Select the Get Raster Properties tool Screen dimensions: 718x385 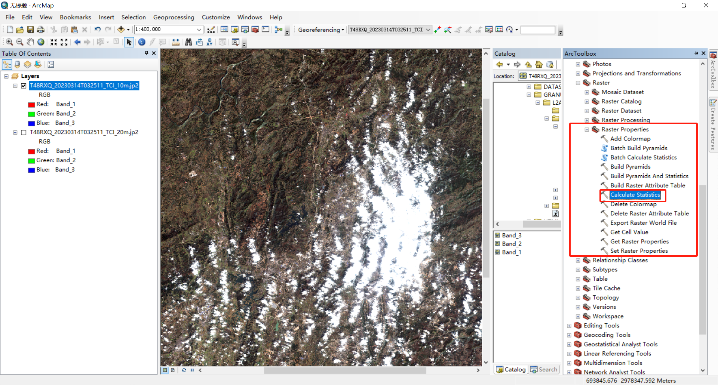[639, 241]
